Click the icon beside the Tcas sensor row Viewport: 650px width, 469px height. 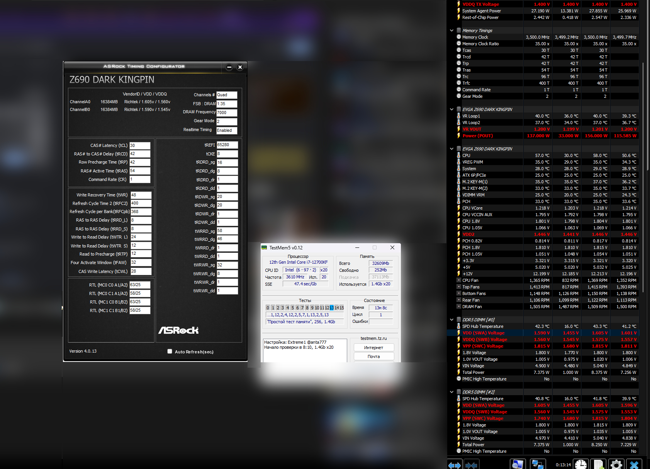[459, 50]
